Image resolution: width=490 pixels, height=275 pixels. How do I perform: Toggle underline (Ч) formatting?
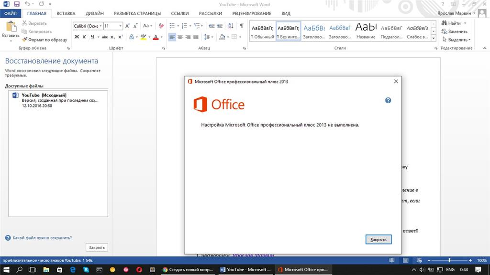(92, 37)
